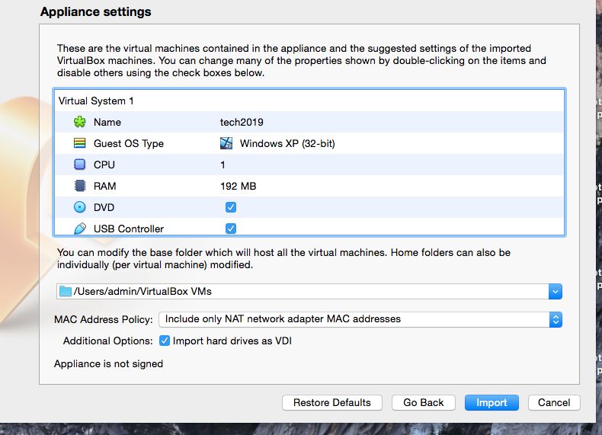Click the base folder's blue folder icon
This screenshot has height=435, width=602.
(66, 291)
